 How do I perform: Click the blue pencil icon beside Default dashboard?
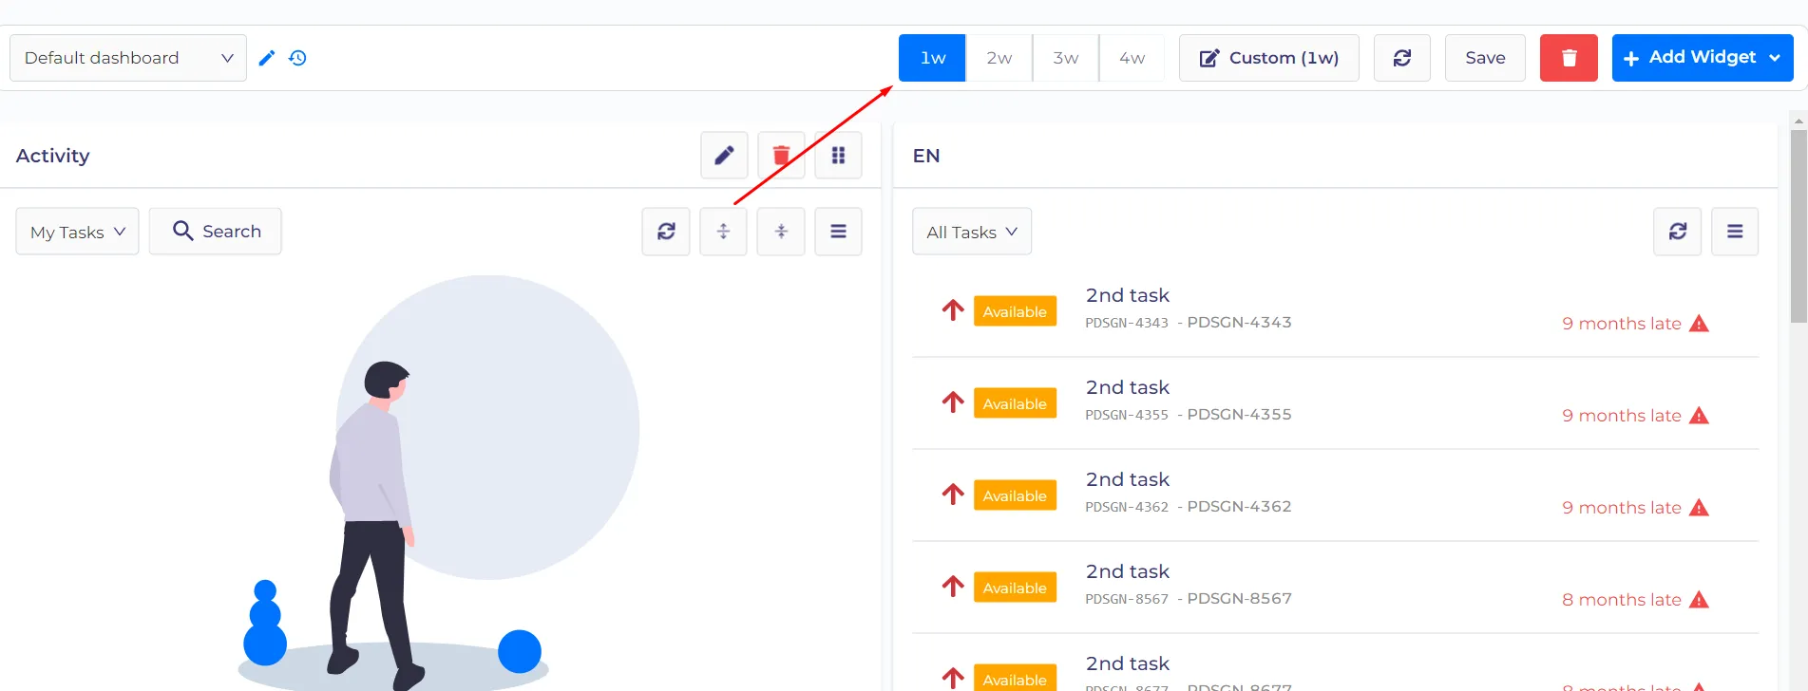click(267, 58)
